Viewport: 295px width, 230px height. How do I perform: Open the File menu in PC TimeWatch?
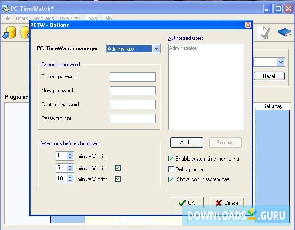pos(7,18)
